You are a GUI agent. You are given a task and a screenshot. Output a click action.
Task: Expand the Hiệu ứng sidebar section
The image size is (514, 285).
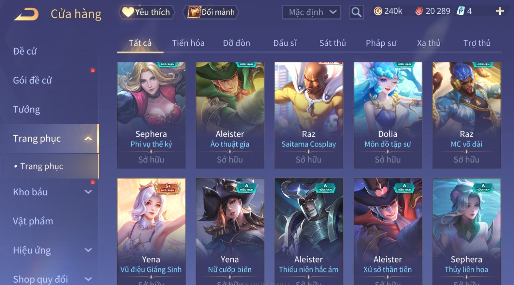click(x=88, y=250)
